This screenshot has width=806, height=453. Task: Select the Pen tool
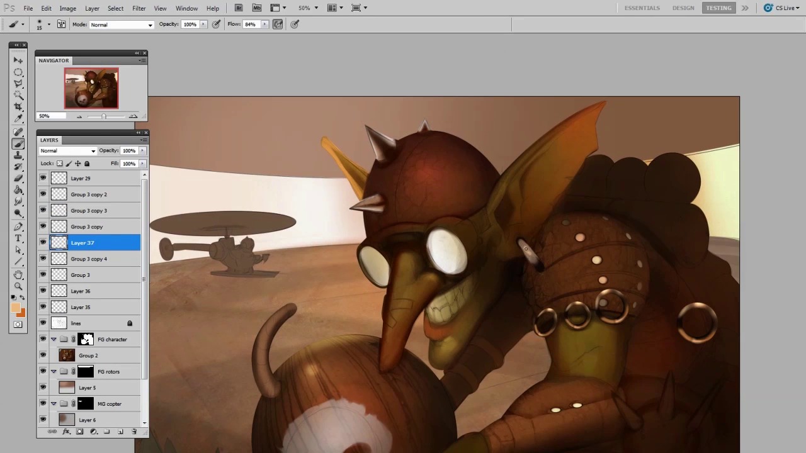18,227
